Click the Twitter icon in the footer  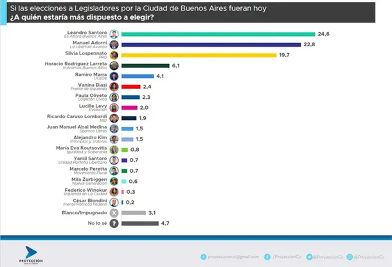309,257
